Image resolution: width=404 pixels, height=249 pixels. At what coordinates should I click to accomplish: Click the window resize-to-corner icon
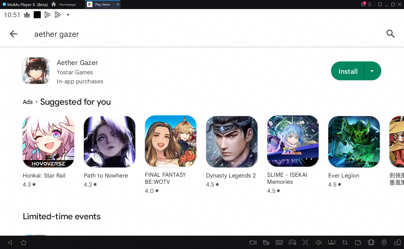tap(380, 5)
